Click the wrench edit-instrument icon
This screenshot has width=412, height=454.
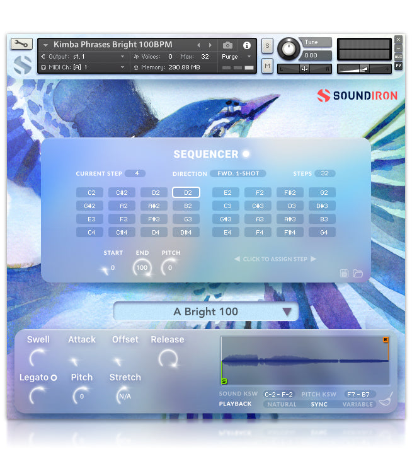[21, 44]
